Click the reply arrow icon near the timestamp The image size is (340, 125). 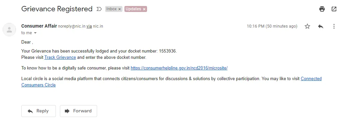pyautogui.click(x=320, y=27)
